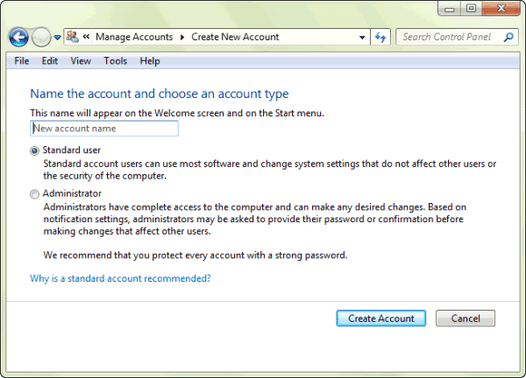The height and width of the screenshot is (378, 526).
Task: Click the magnifier search icon
Action: point(508,37)
